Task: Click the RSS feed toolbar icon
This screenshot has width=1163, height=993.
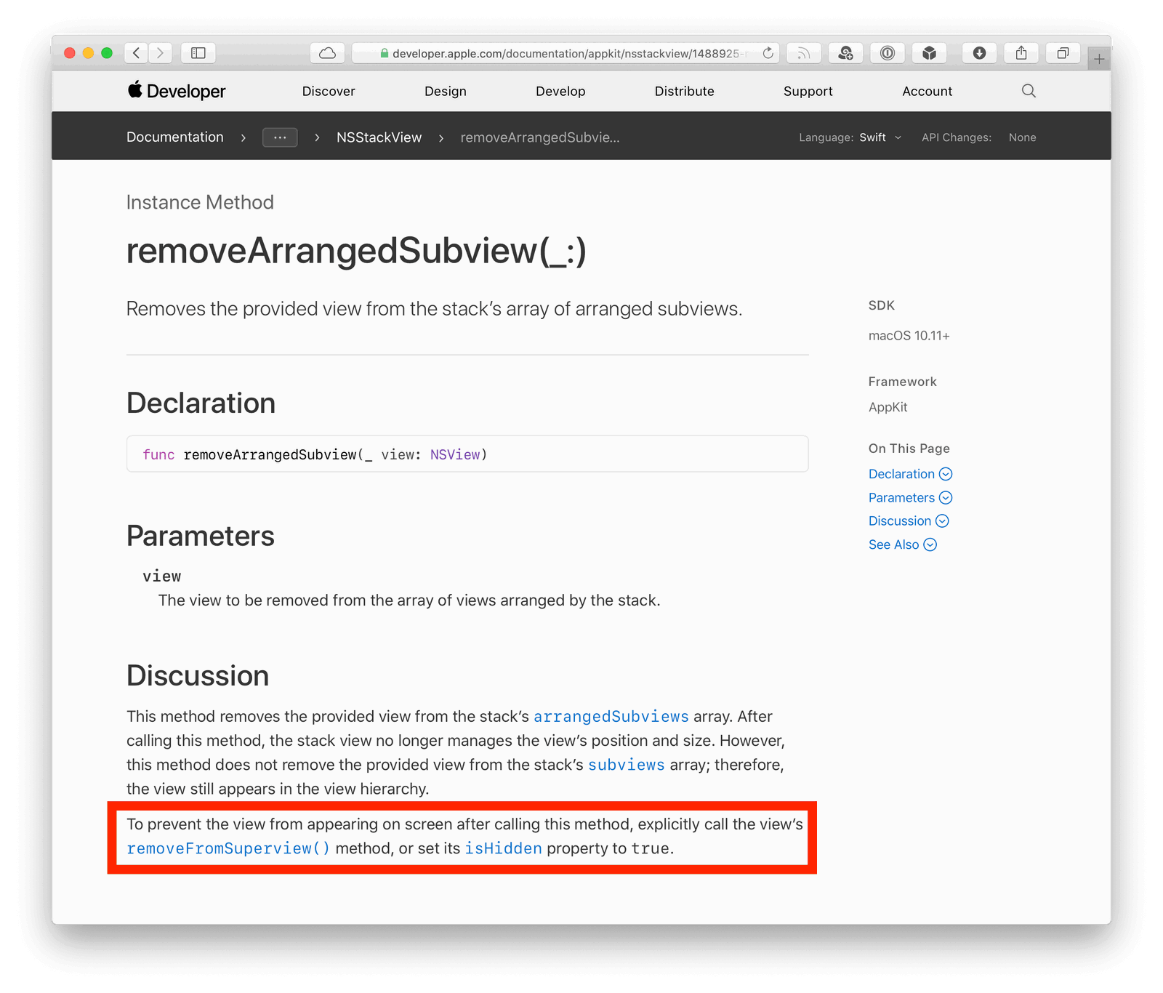Action: point(803,53)
